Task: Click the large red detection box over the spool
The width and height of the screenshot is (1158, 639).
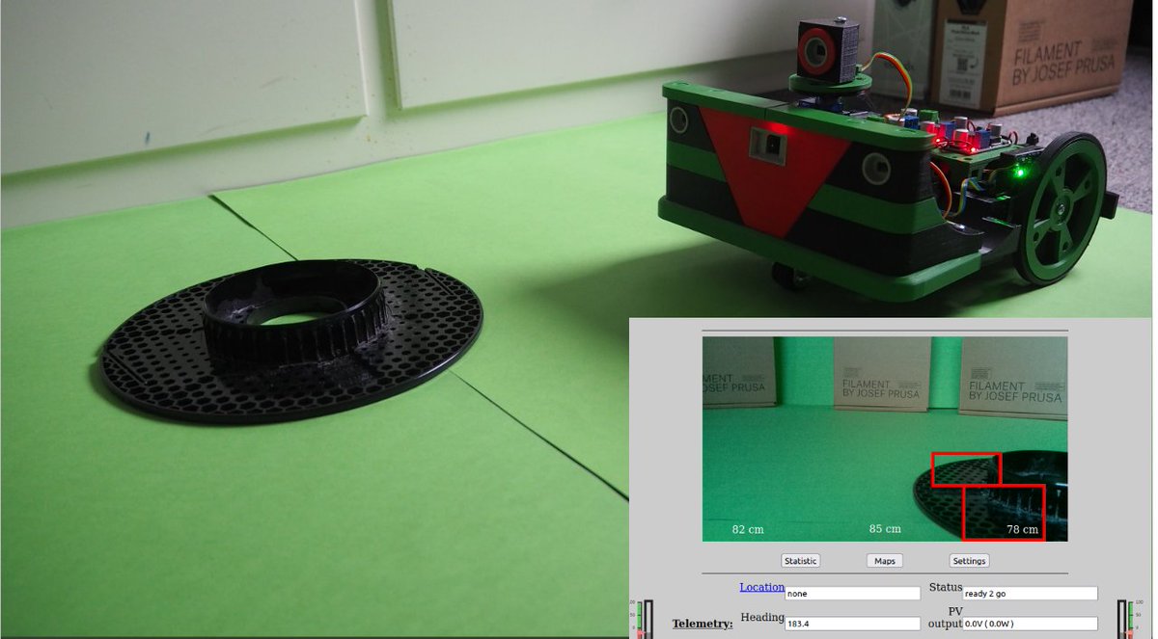Action: coord(1004,512)
